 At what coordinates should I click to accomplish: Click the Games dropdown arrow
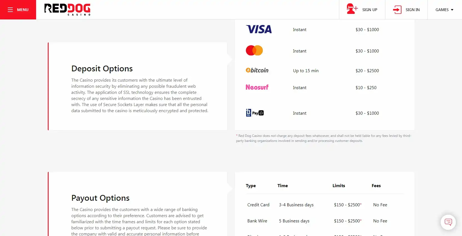point(452,10)
